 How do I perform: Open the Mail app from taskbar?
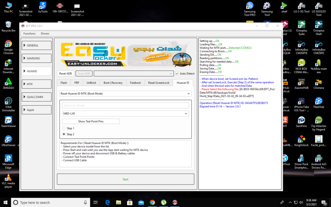pos(141,202)
